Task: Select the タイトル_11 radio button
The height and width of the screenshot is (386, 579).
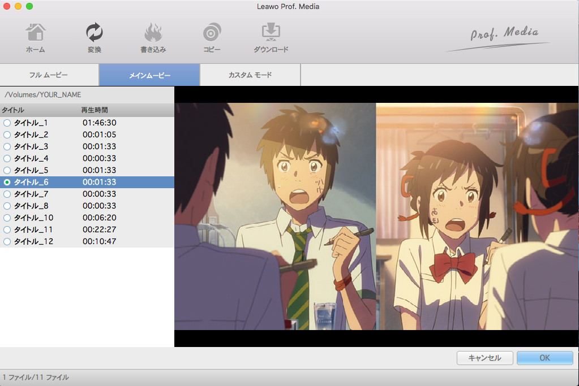Action: pos(7,229)
